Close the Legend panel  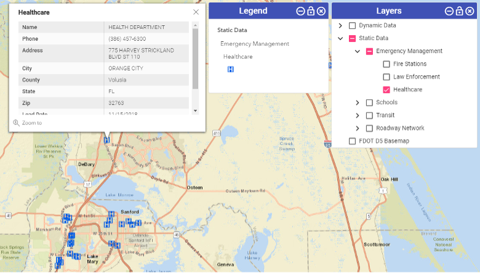[321, 11]
